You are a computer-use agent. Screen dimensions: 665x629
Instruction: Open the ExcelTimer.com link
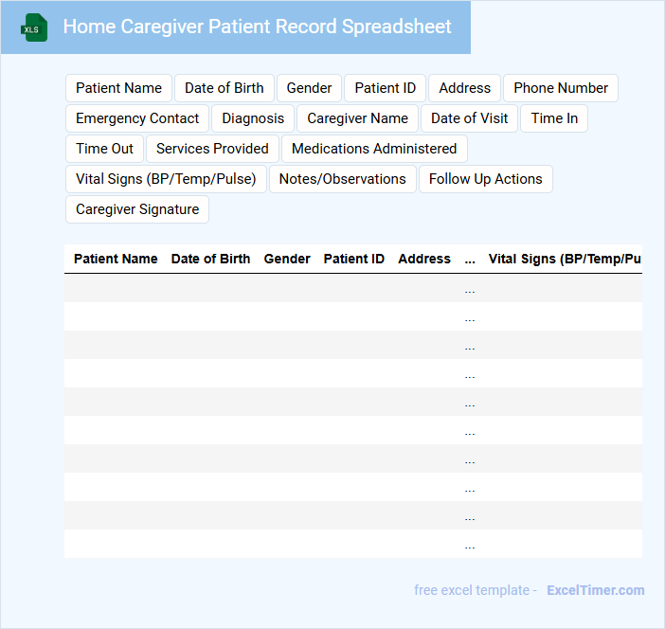point(595,590)
